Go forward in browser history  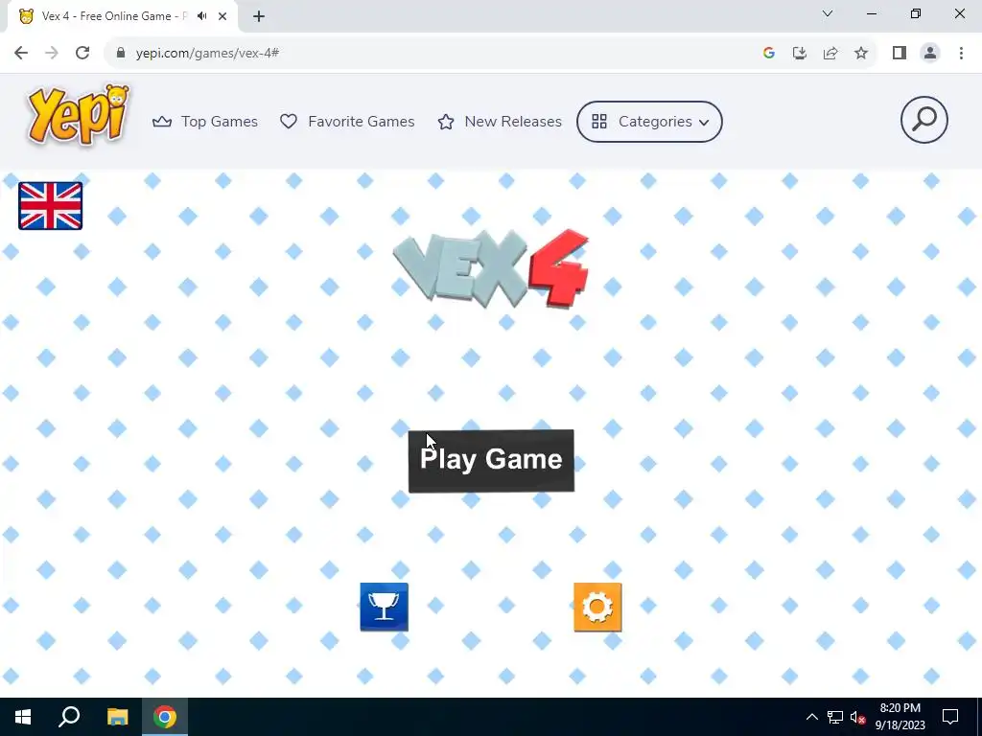click(x=52, y=54)
